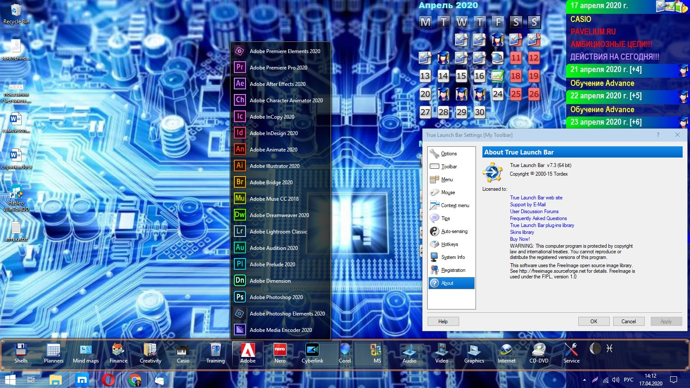Open the Internet launch bar group
The image size is (690, 388).
507,353
